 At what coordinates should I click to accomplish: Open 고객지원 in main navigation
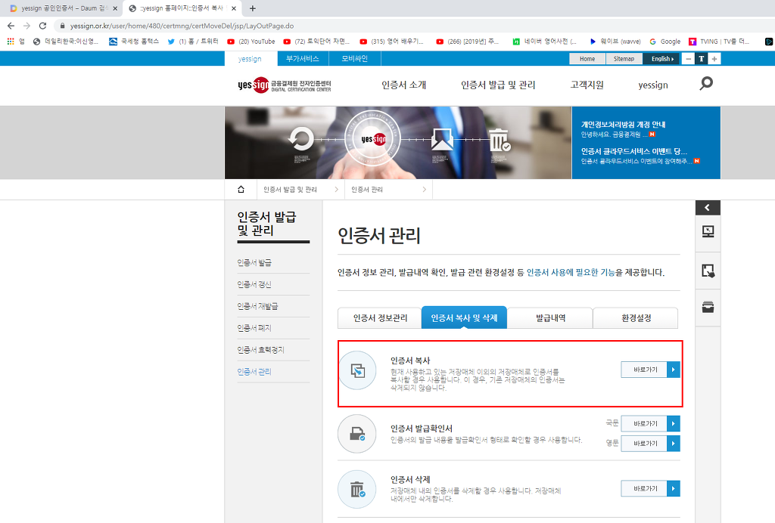click(587, 85)
